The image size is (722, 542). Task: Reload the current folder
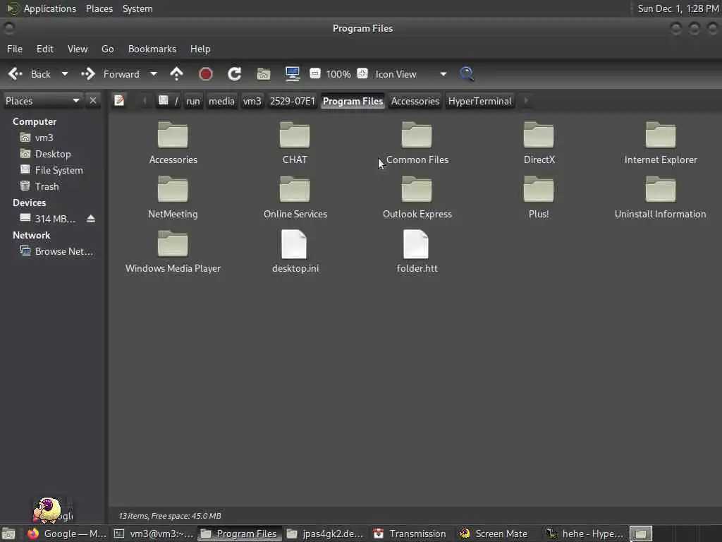point(234,73)
